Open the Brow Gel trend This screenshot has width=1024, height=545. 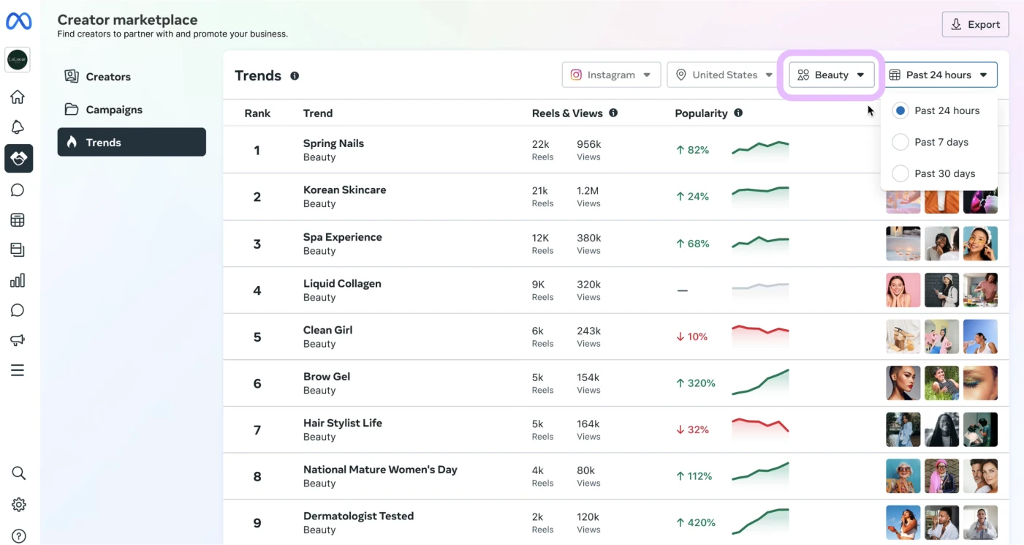pyautogui.click(x=327, y=376)
